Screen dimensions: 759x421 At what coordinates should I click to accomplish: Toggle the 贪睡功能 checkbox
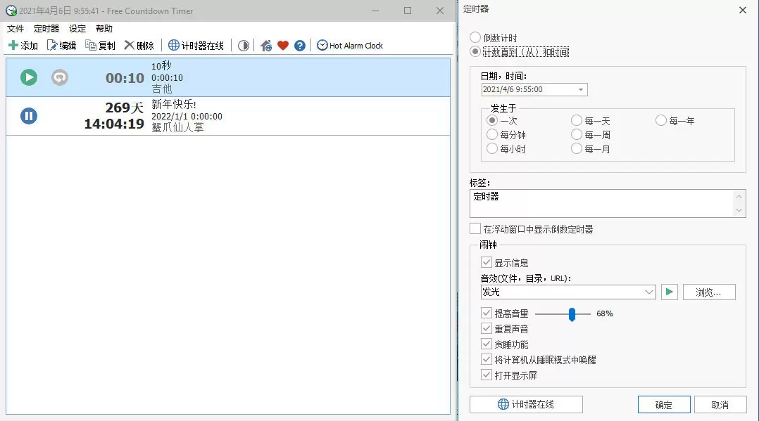(487, 344)
